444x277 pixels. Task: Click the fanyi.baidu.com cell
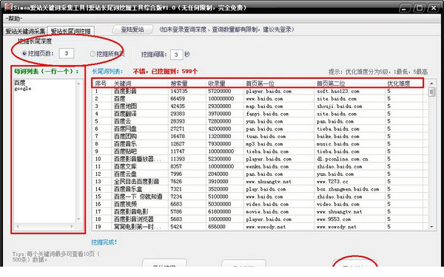click(x=267, y=114)
